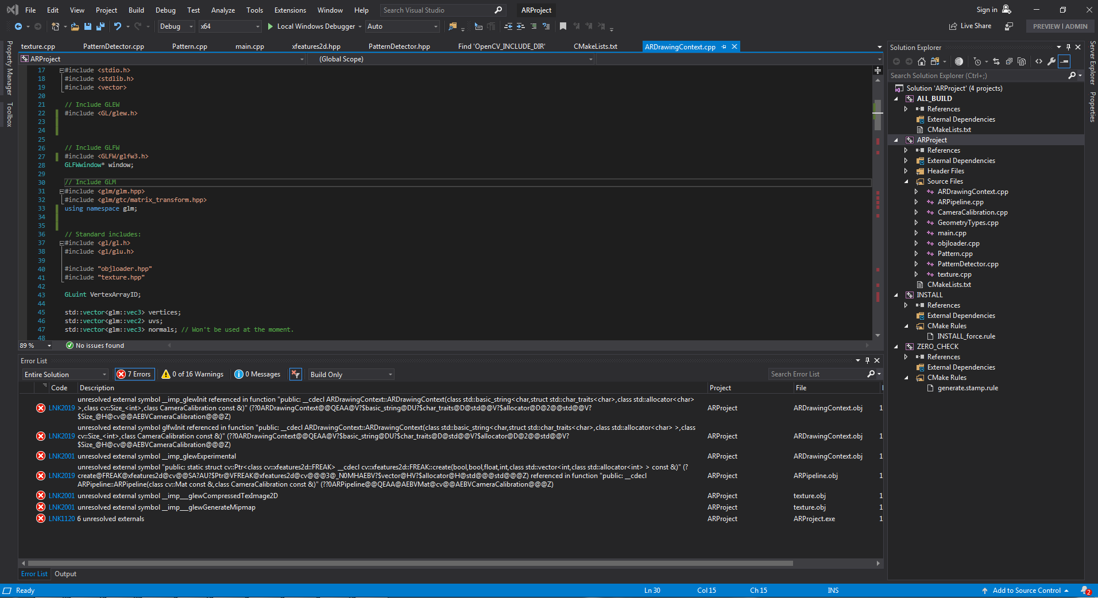This screenshot has height=598, width=1098.
Task: Click the Find in Files toolbar icon
Action: coord(453,26)
